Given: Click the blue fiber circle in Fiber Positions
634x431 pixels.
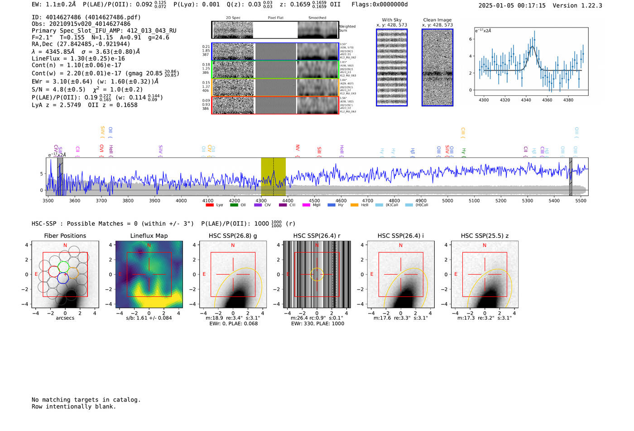Looking at the screenshot, I should pos(63,278).
